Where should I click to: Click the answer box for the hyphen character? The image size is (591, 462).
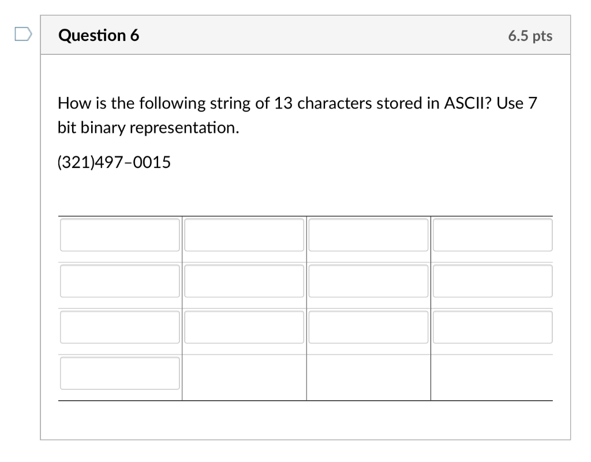119,327
